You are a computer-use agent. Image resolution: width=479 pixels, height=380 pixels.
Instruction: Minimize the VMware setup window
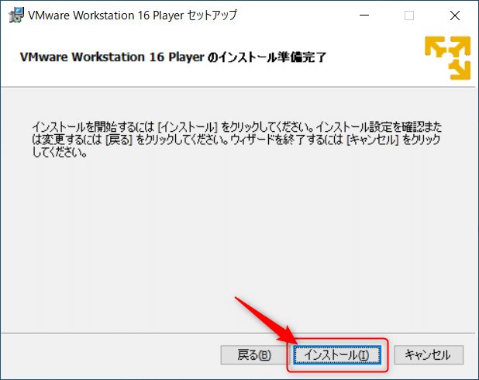click(364, 16)
